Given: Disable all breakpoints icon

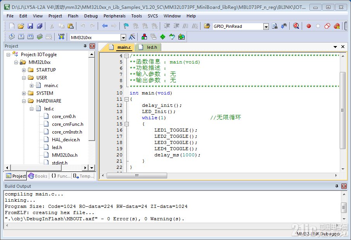Looking at the screenshot, I should [327, 26].
